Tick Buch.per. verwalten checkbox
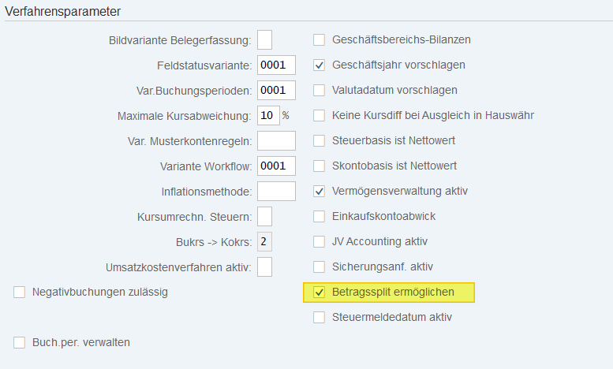The width and height of the screenshot is (613, 369). (x=20, y=342)
